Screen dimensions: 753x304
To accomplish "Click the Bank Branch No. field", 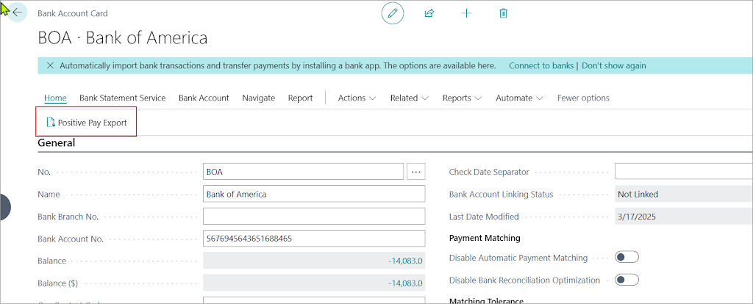I will click(x=314, y=217).
